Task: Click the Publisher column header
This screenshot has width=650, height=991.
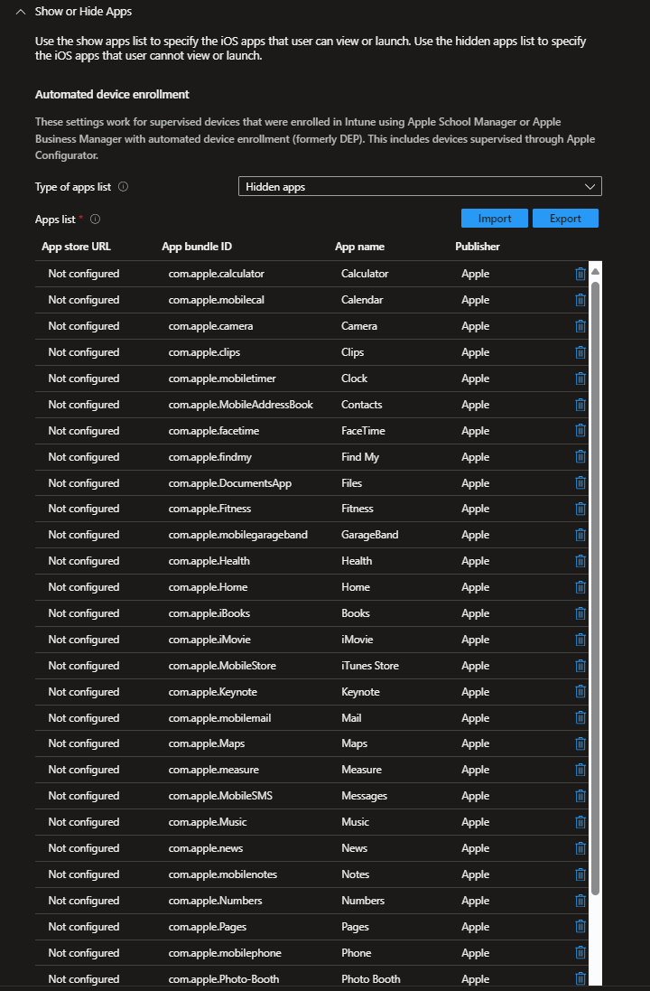Action: click(x=477, y=247)
